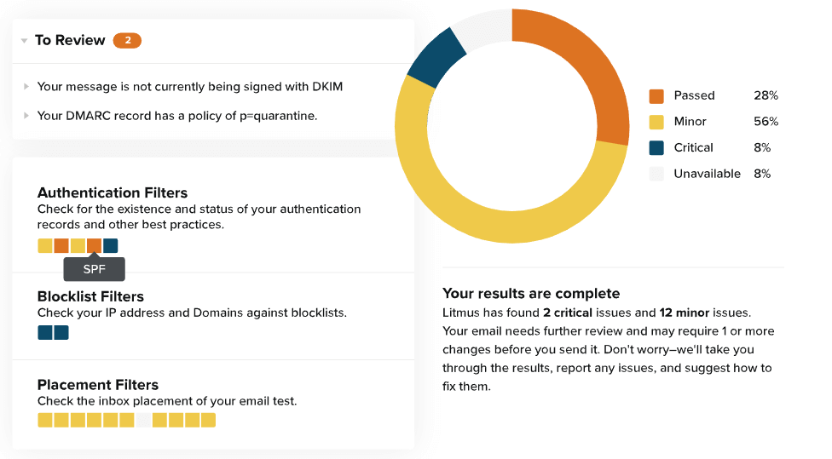Select the grey square in Placement Filters
Viewport: 832px width, 459px height.
[143, 420]
